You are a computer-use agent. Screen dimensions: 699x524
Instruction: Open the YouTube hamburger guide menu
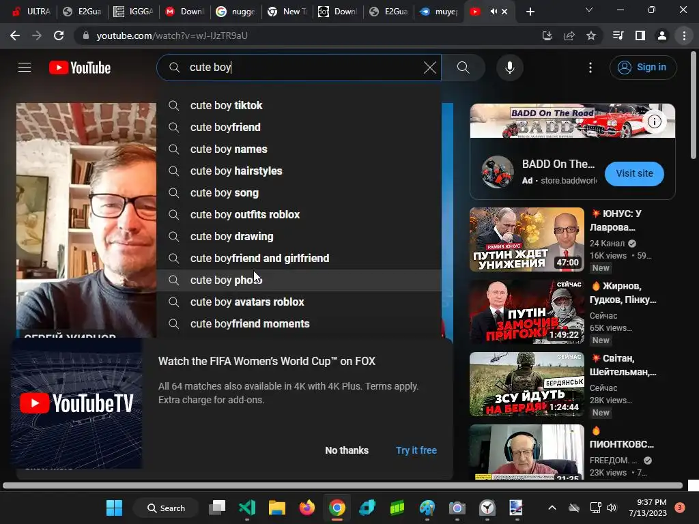click(x=25, y=68)
